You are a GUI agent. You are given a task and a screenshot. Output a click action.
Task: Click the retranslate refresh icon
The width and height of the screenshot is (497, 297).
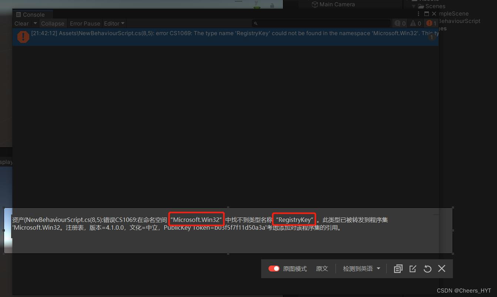tap(427, 269)
